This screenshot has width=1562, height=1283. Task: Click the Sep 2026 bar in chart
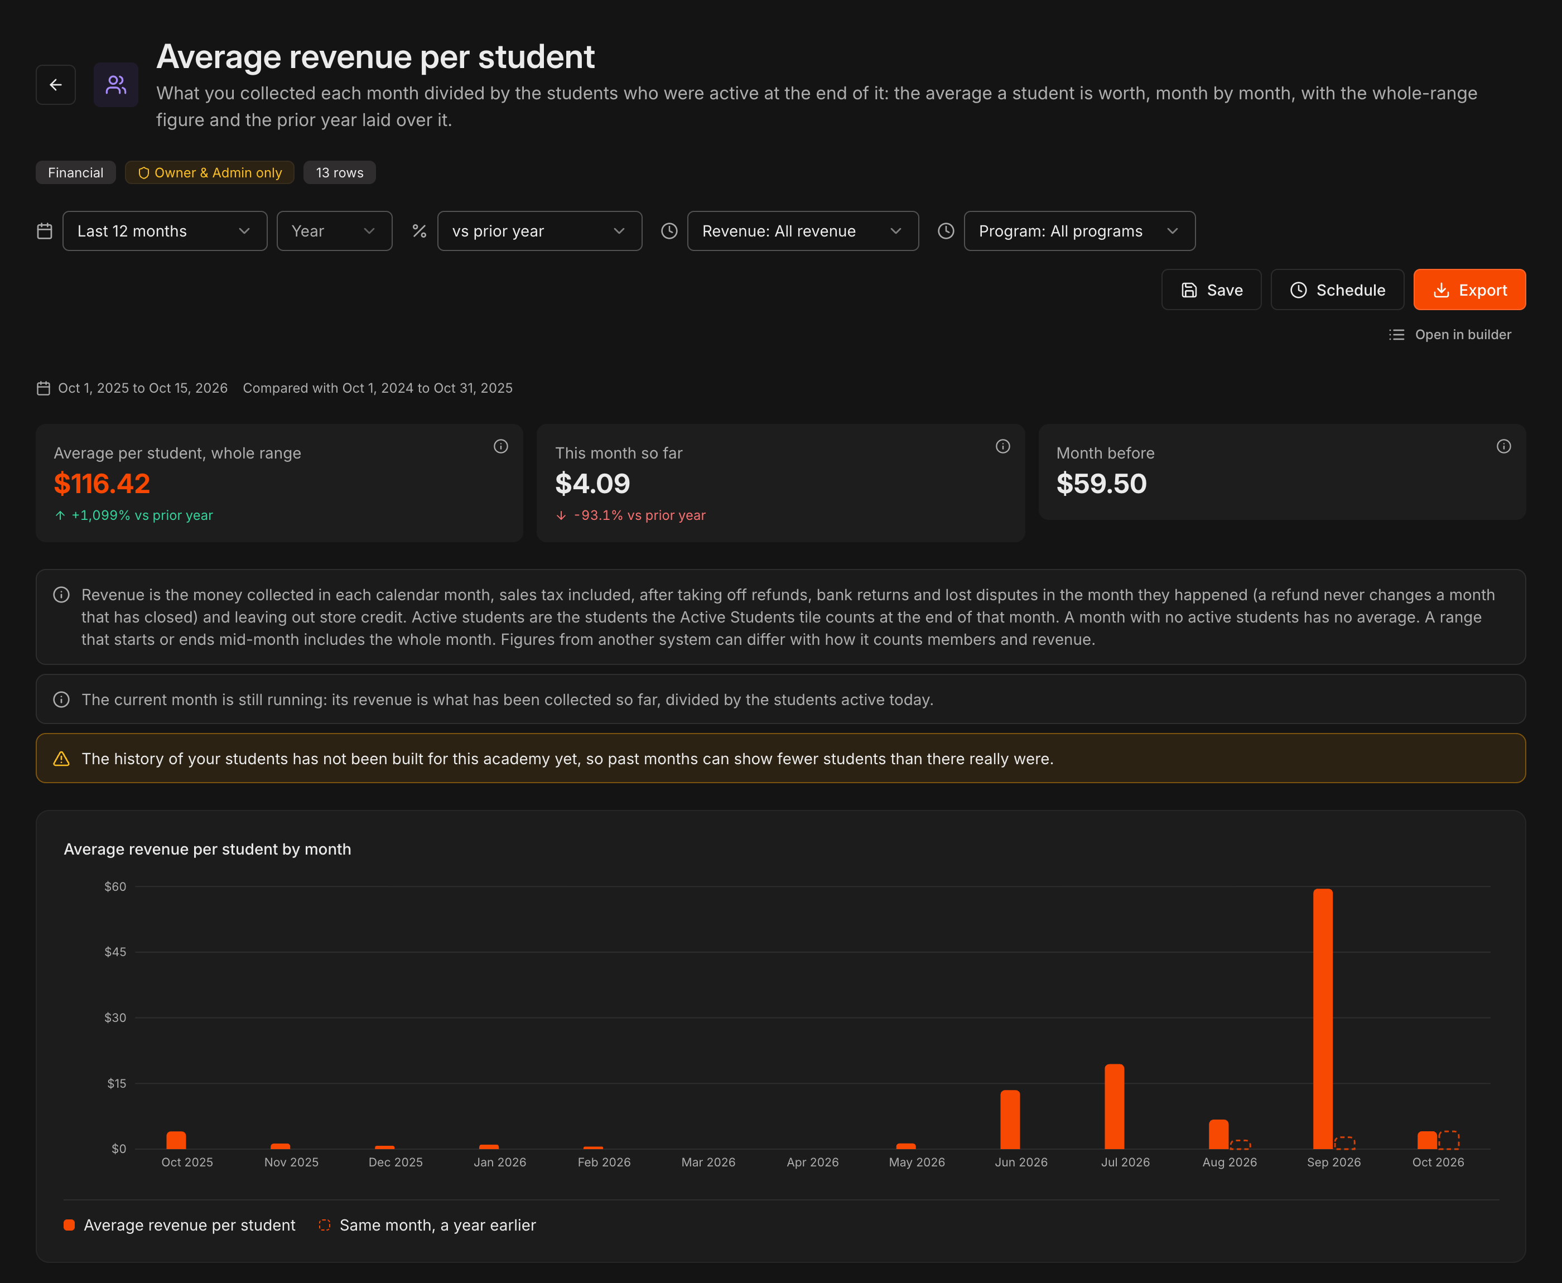[x=1323, y=1019]
